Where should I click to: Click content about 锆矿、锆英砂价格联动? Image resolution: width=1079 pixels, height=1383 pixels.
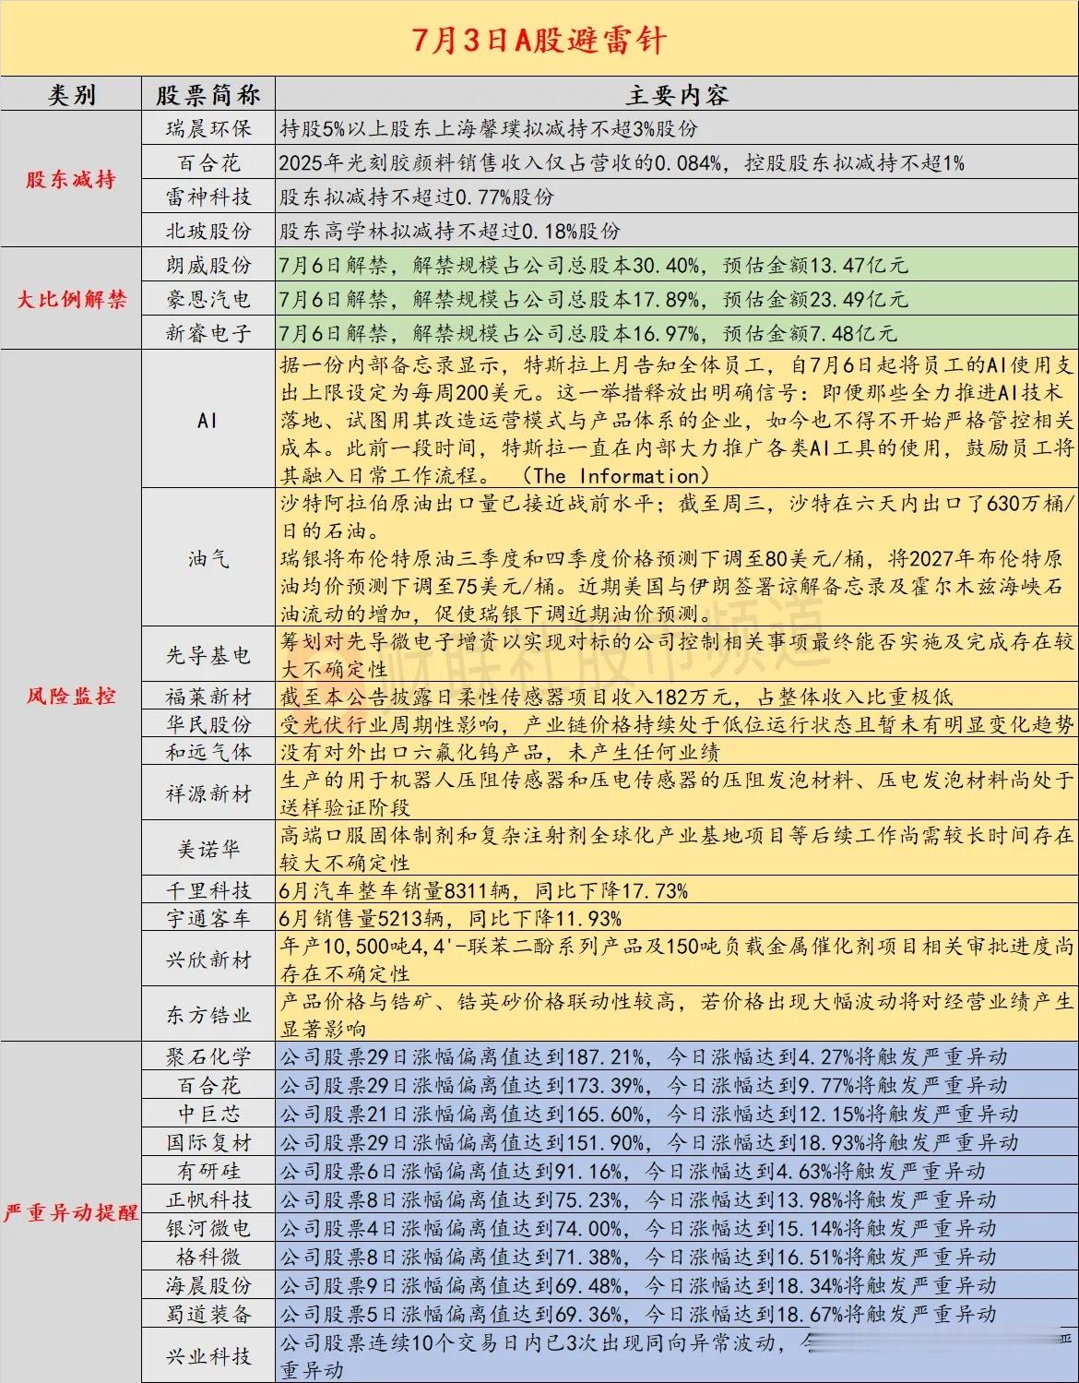677,1015
